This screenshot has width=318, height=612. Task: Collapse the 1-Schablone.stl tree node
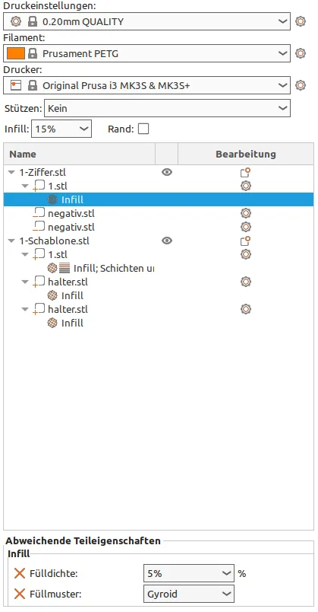(x=11, y=241)
